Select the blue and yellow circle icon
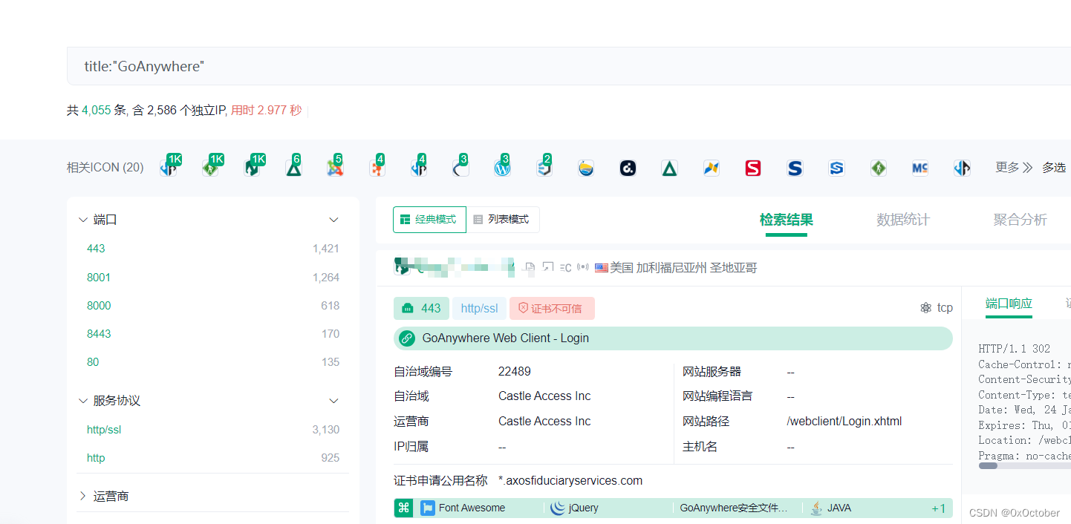The width and height of the screenshot is (1071, 524). 586,168
